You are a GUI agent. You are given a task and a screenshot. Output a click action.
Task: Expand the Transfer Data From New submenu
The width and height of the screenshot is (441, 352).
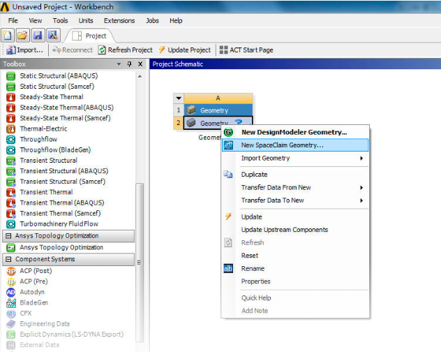[295, 188]
